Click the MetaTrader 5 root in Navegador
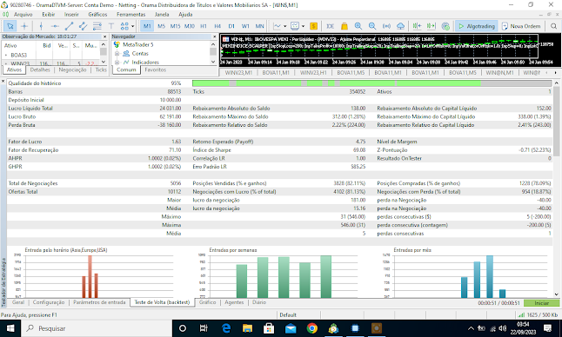The image size is (562, 337). click(x=138, y=44)
